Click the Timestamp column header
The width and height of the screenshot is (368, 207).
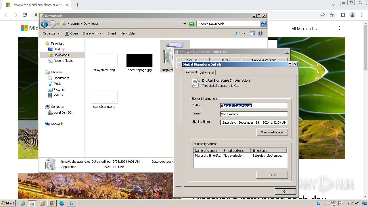point(269,151)
